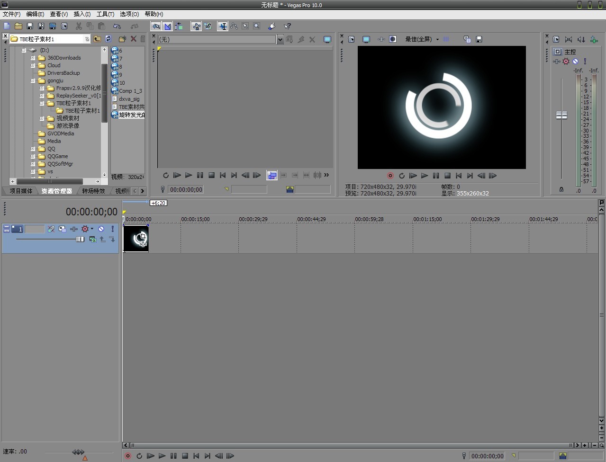Image resolution: width=606 pixels, height=462 pixels.
Task: Click Play in the trimmer transport
Action: click(x=188, y=175)
